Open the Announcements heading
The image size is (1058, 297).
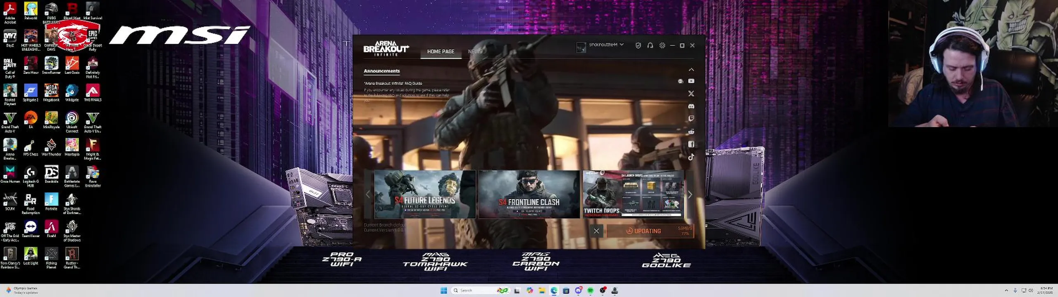(381, 71)
